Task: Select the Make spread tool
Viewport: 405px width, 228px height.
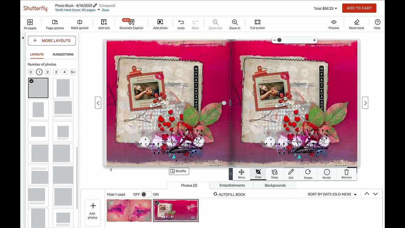Action: [x=80, y=24]
